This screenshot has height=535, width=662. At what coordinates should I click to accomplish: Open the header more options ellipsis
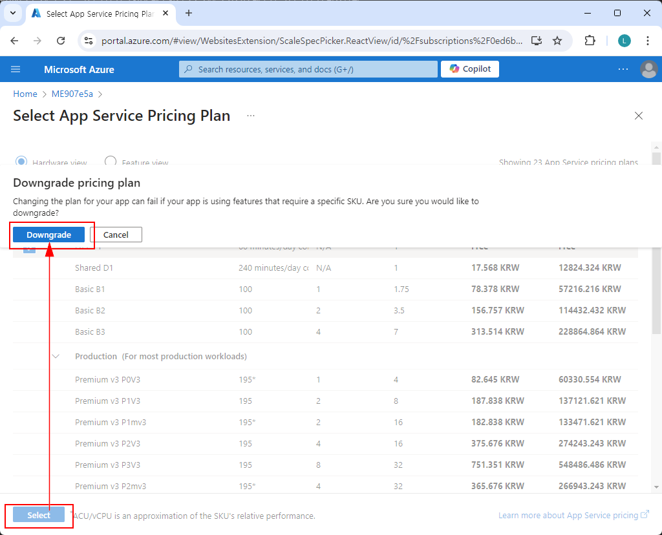[623, 69]
